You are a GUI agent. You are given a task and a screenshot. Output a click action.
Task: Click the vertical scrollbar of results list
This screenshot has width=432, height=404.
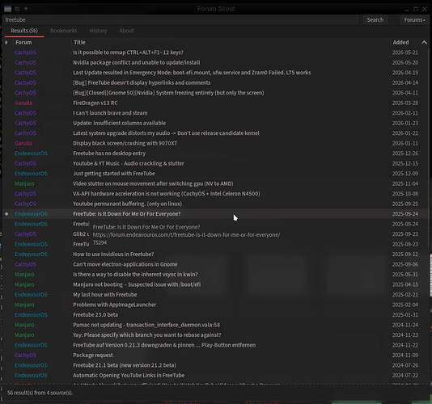coord(430,276)
